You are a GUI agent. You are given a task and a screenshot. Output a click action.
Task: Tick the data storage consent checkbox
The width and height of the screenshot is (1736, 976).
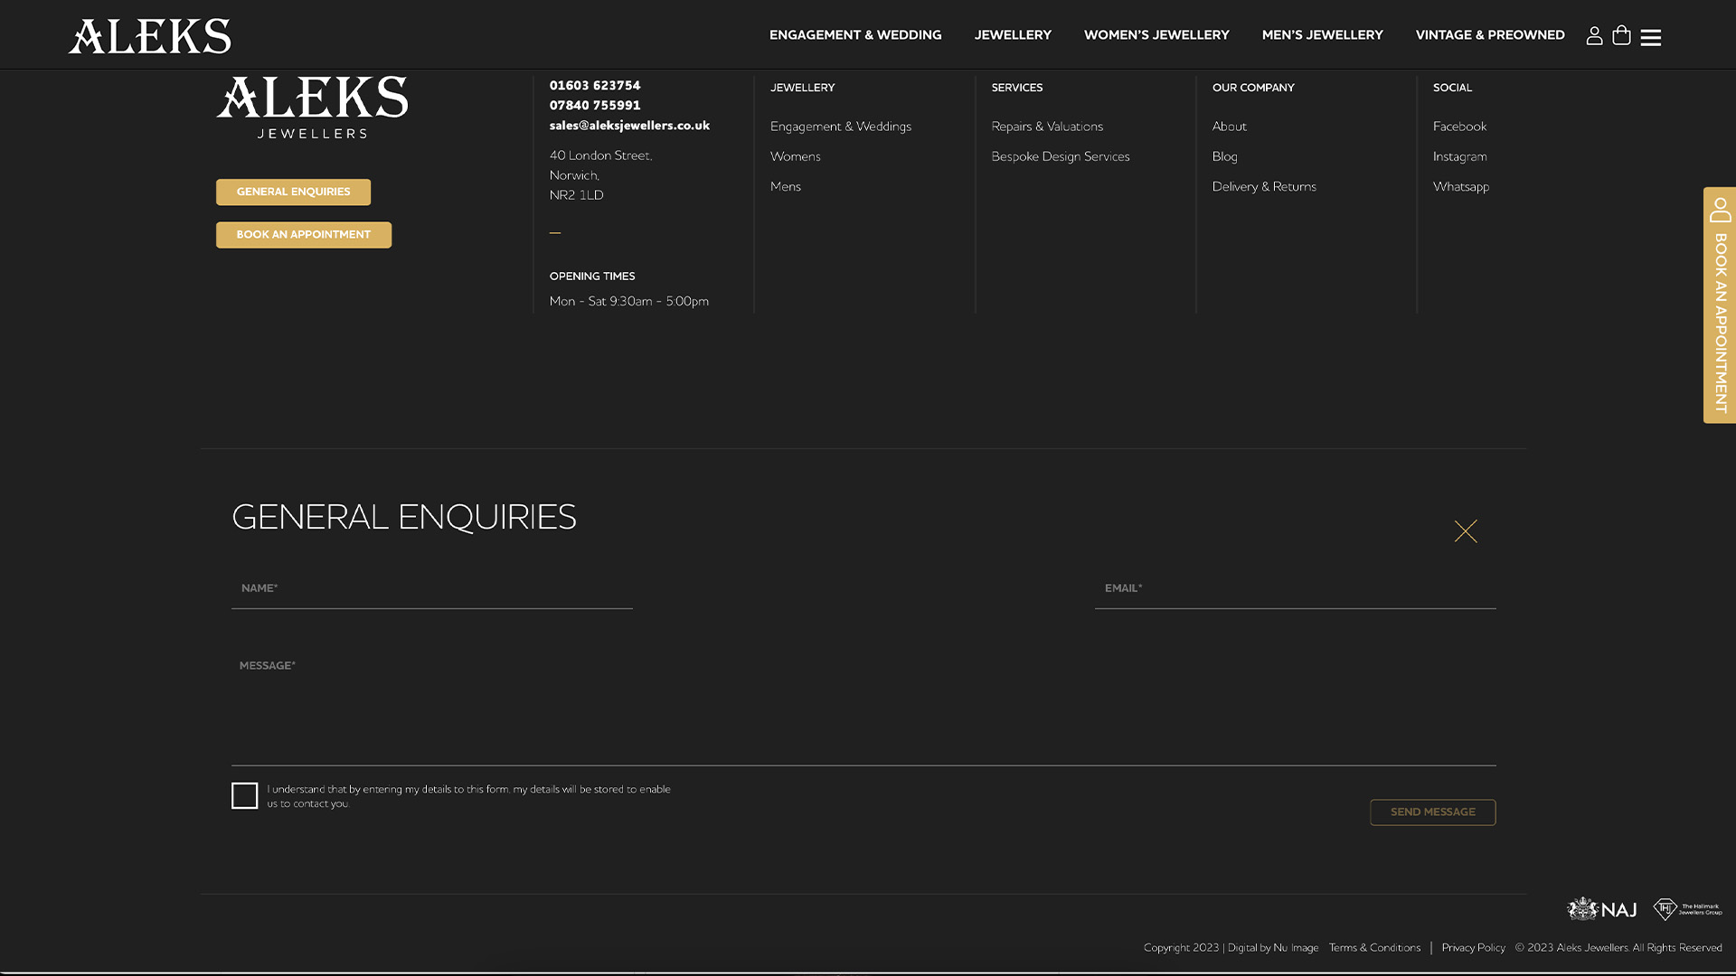244,795
